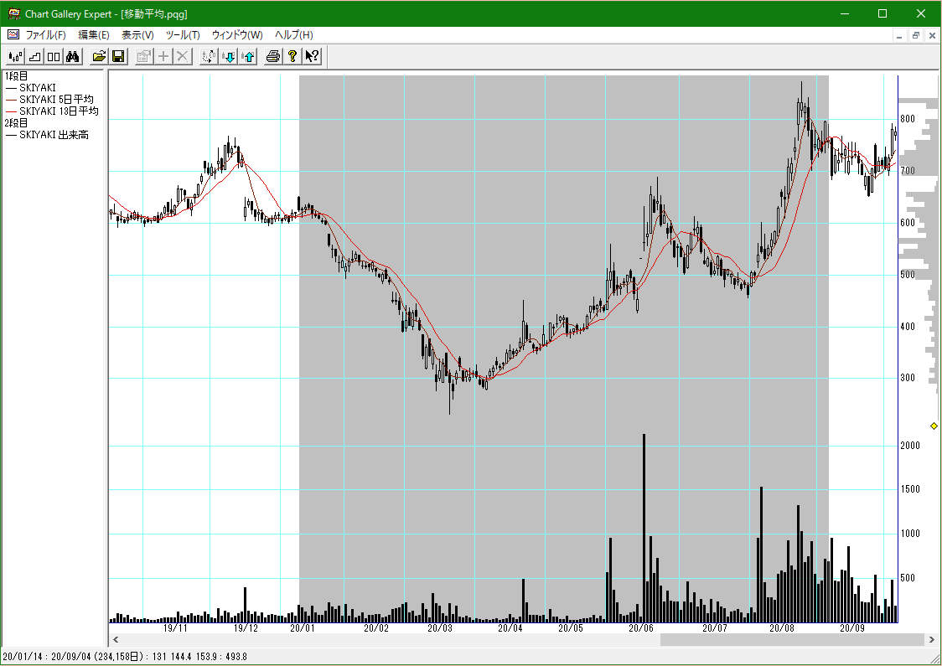Screen dimensions: 942x666
Task: Select the 2段目 entry in the legend
Action: [16, 123]
